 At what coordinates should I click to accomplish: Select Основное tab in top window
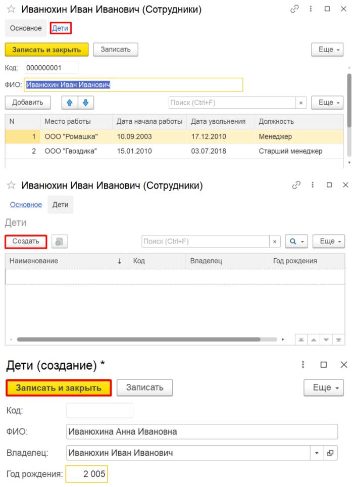pos(26,28)
